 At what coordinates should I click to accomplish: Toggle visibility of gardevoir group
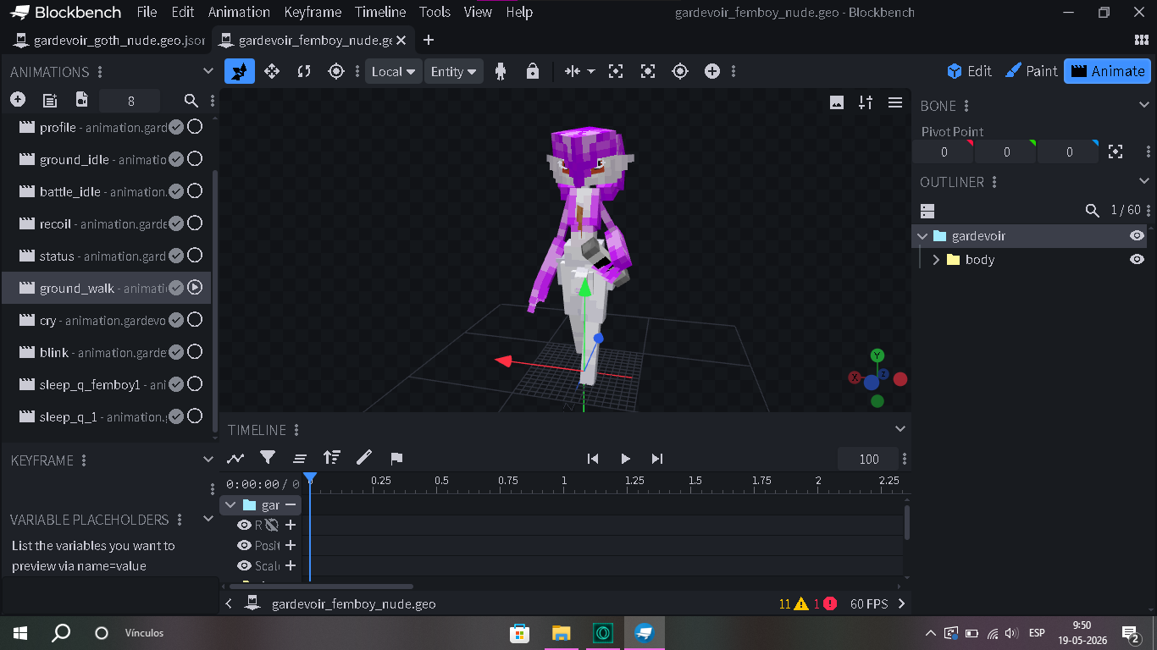tap(1138, 235)
